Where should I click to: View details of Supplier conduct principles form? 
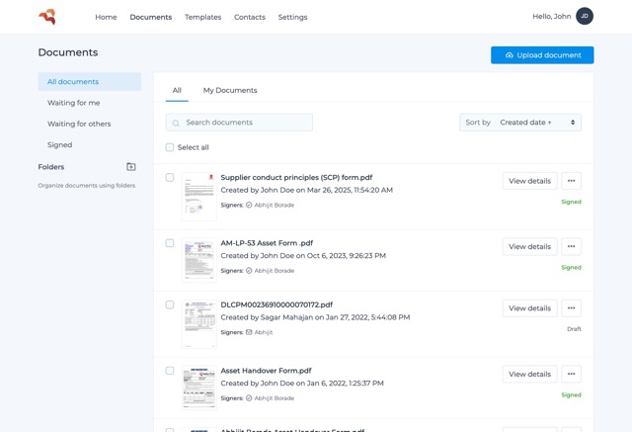click(x=529, y=181)
